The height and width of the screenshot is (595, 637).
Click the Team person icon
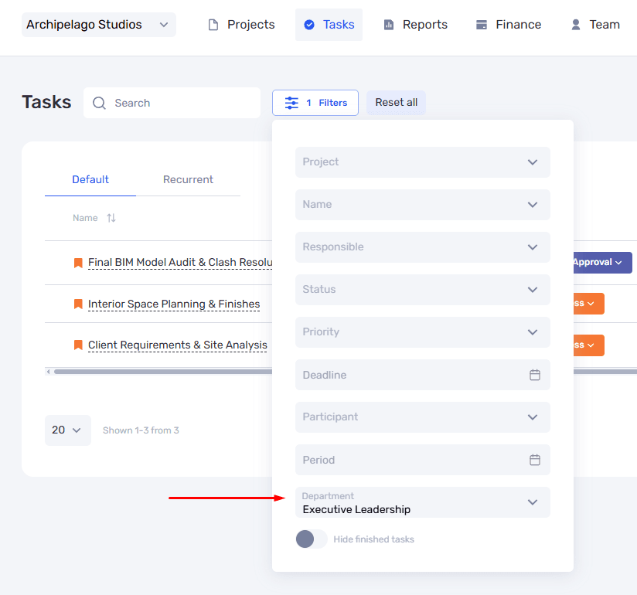click(x=576, y=25)
